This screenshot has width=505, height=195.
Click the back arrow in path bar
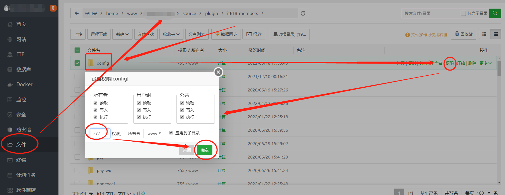click(x=77, y=13)
